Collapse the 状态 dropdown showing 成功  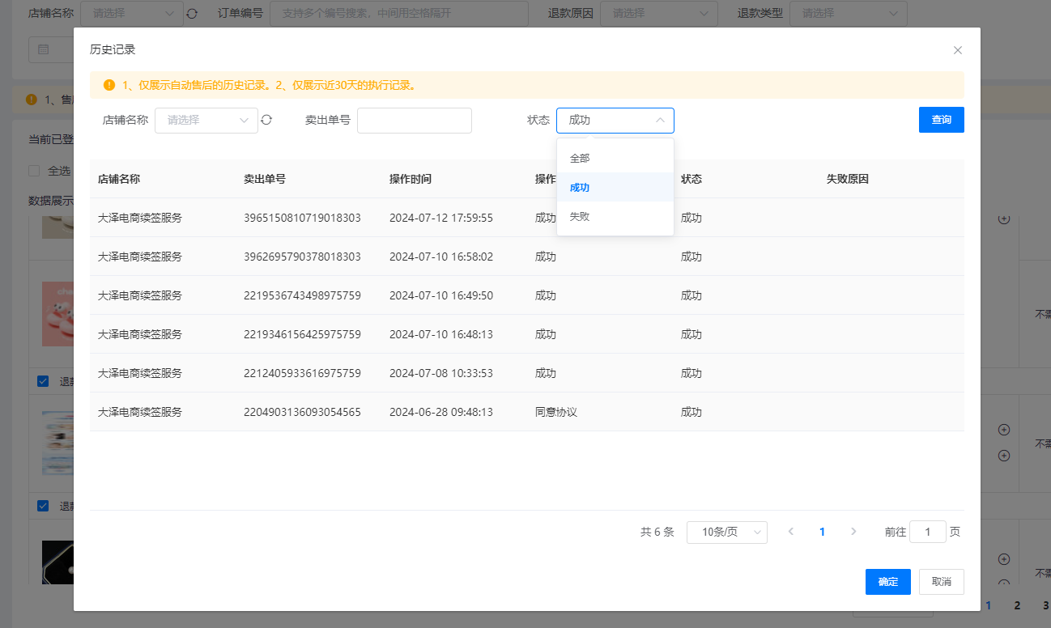(615, 120)
